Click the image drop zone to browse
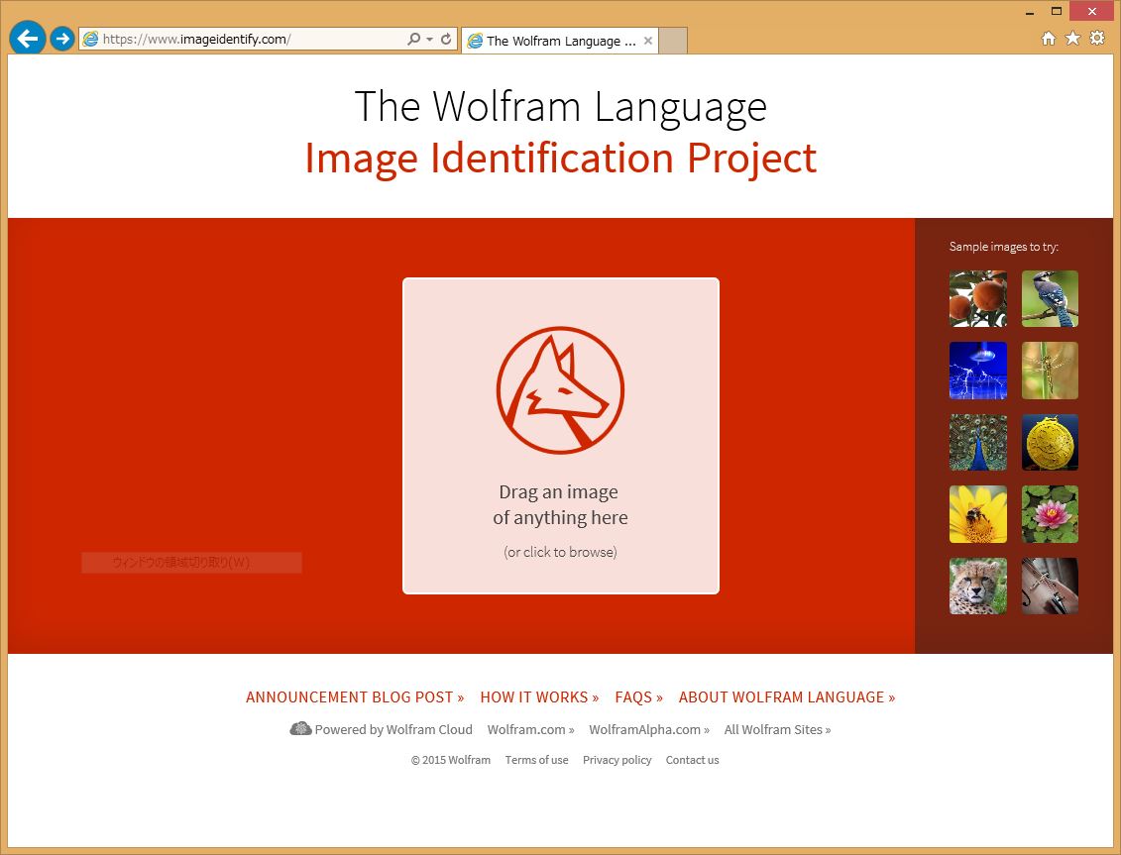Image resolution: width=1121 pixels, height=855 pixels. tap(561, 435)
